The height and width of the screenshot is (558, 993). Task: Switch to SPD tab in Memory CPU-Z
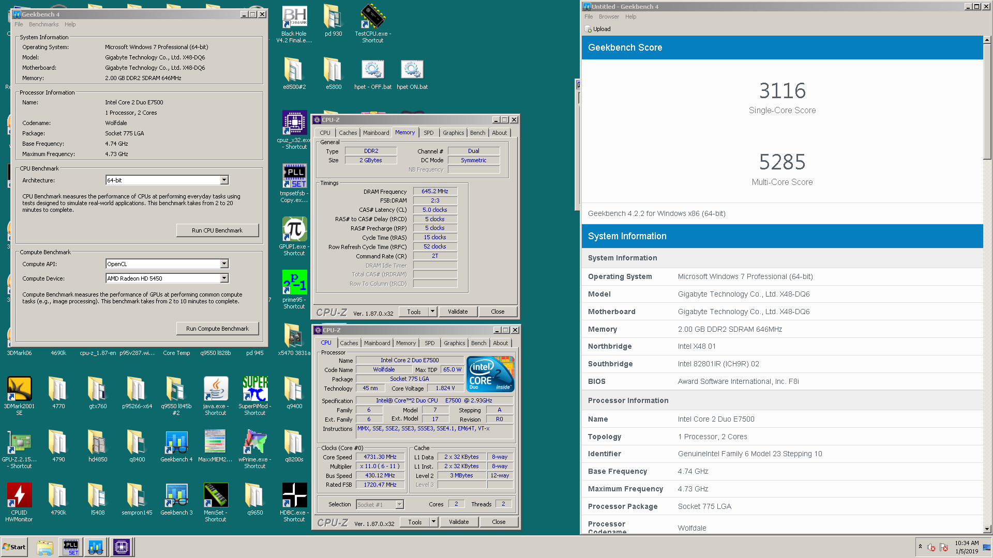pyautogui.click(x=428, y=133)
